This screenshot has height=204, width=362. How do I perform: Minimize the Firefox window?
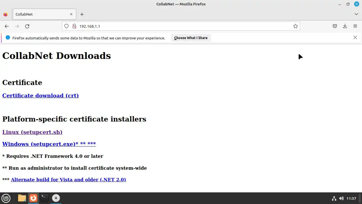tap(340, 4)
